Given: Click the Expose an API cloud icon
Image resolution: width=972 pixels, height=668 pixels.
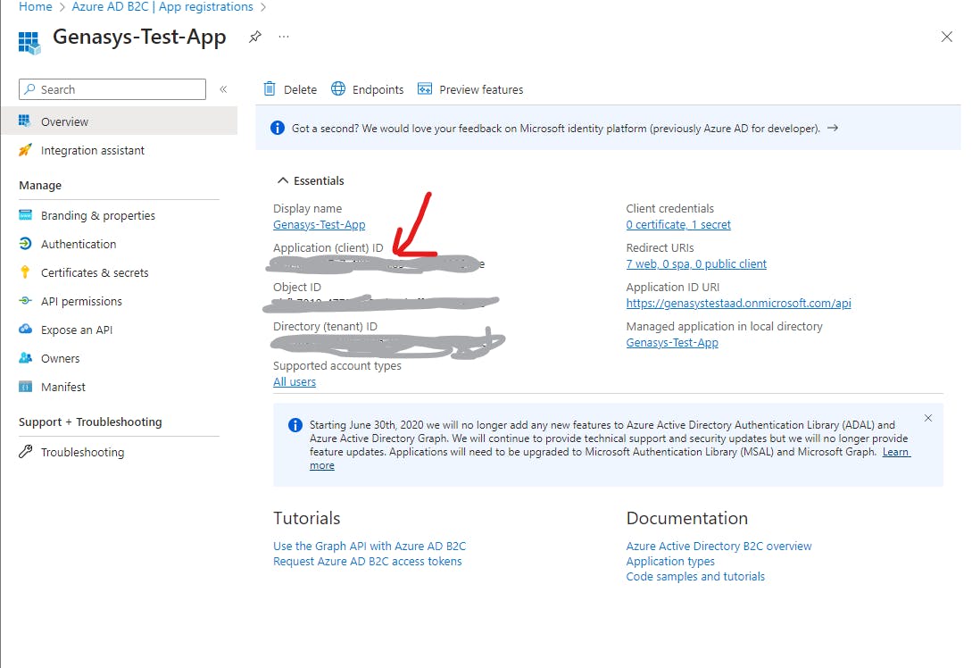Looking at the screenshot, I should click(25, 330).
